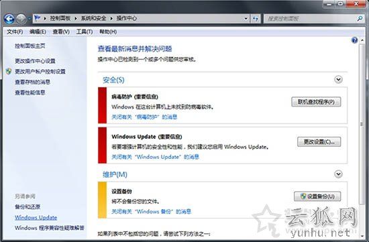
Task: Click the 更改设置(C)... button
Action: 319,142
